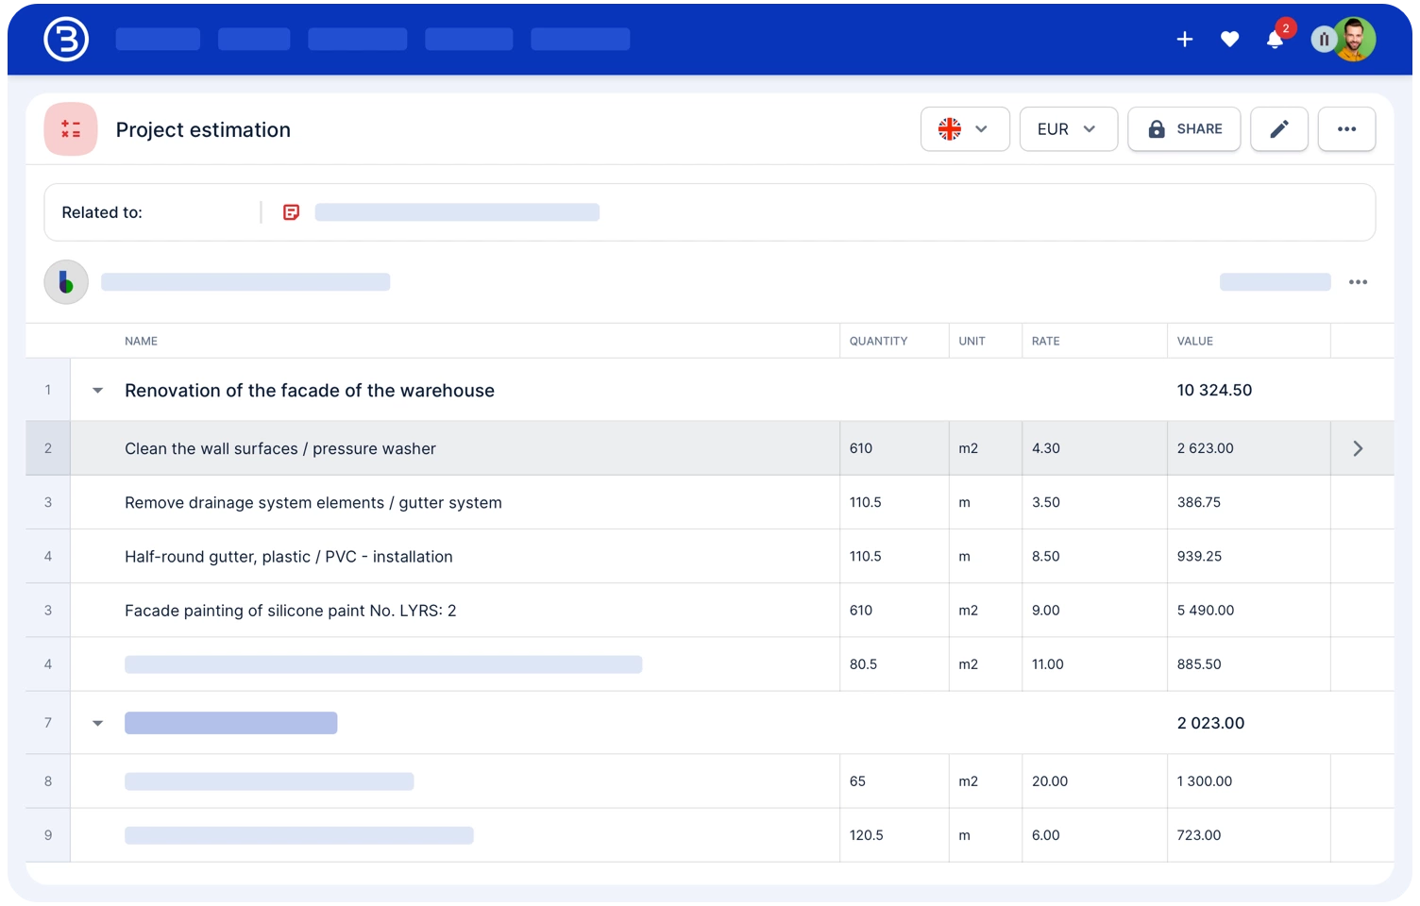Open the user profile avatar

[x=1354, y=40]
